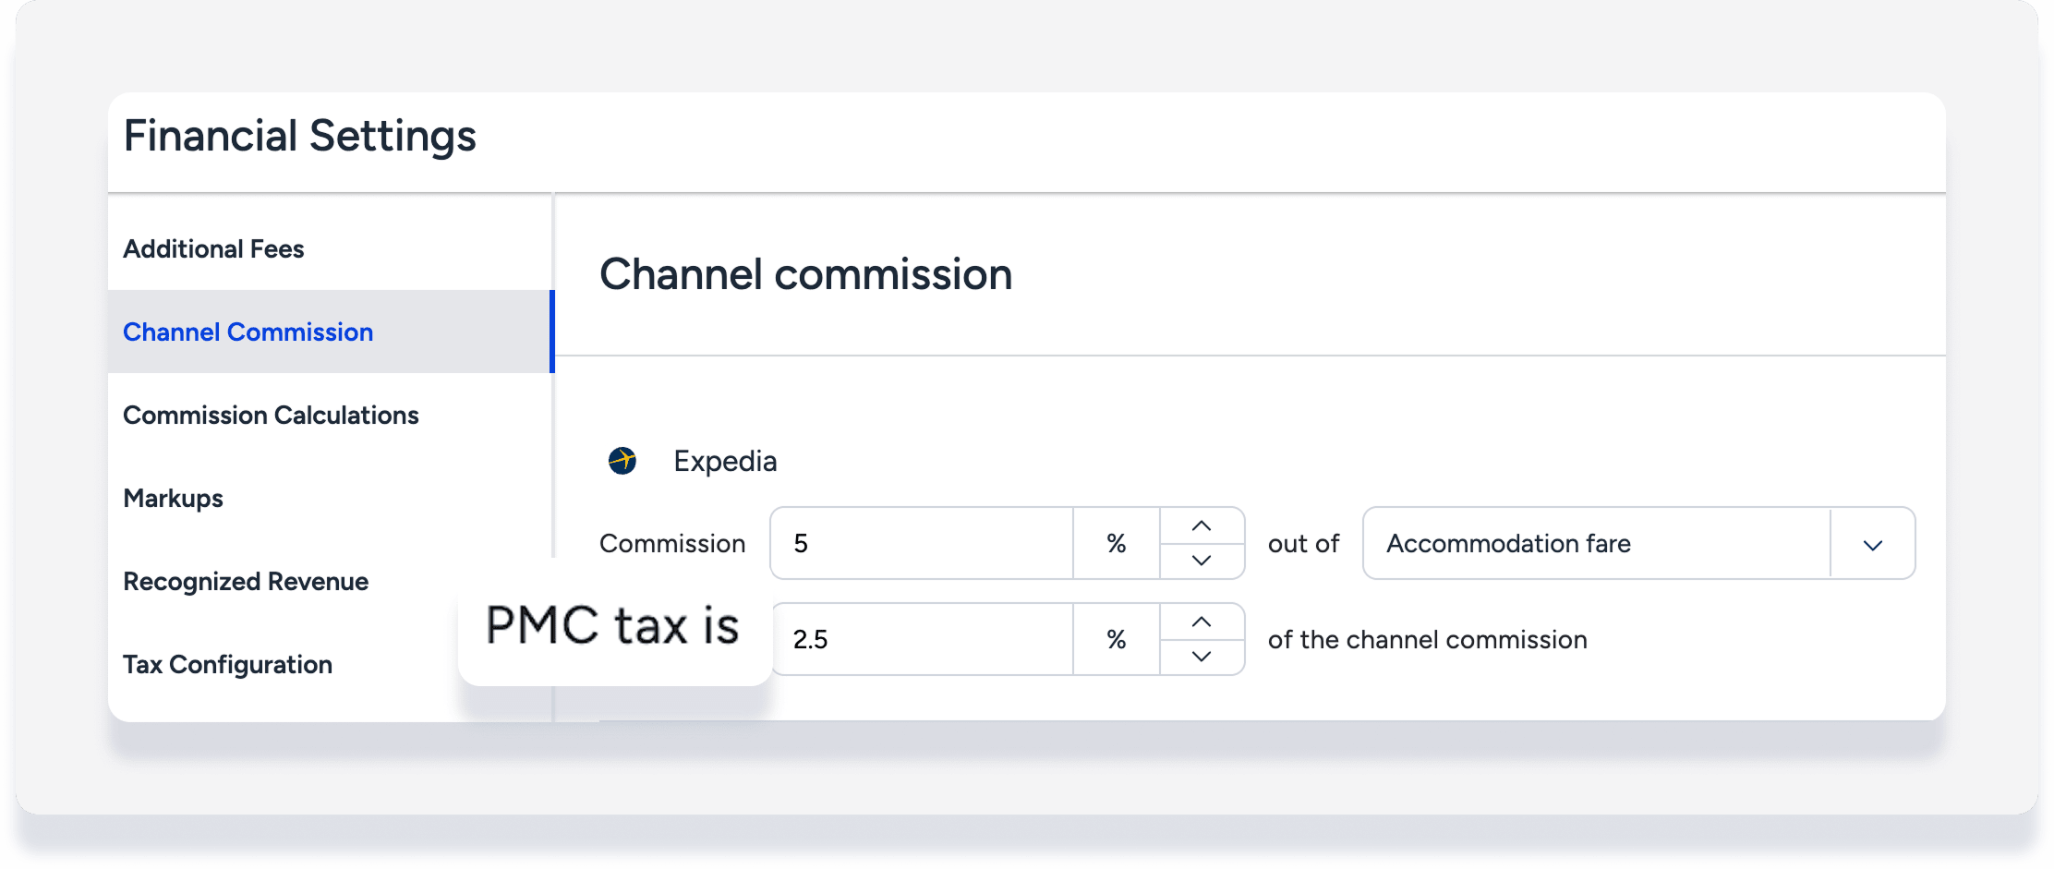Open Recognized Revenue settings
The height and width of the screenshot is (869, 2054).
click(246, 582)
